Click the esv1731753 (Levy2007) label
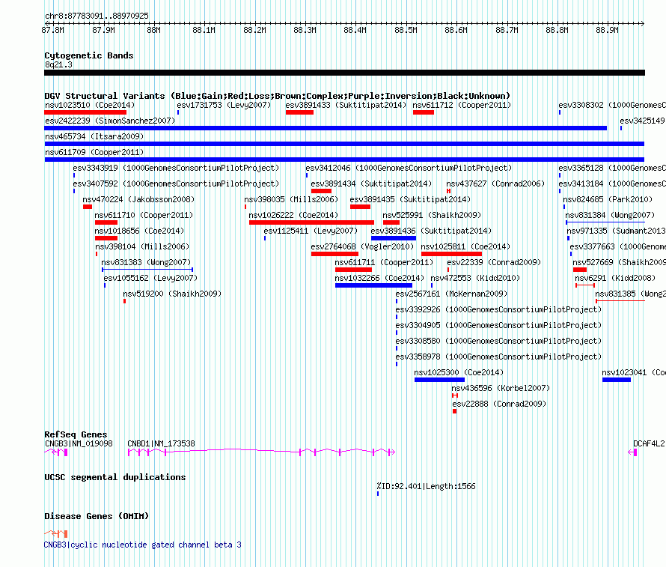This screenshot has width=666, height=567. click(224, 105)
